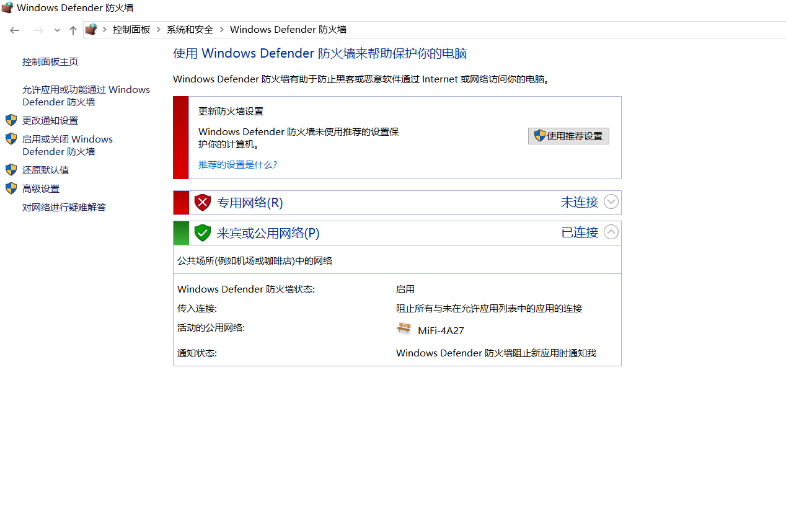The width and height of the screenshot is (786, 525).
Task: Click the Windows Defender firewall title bar icon
Action: (7, 8)
